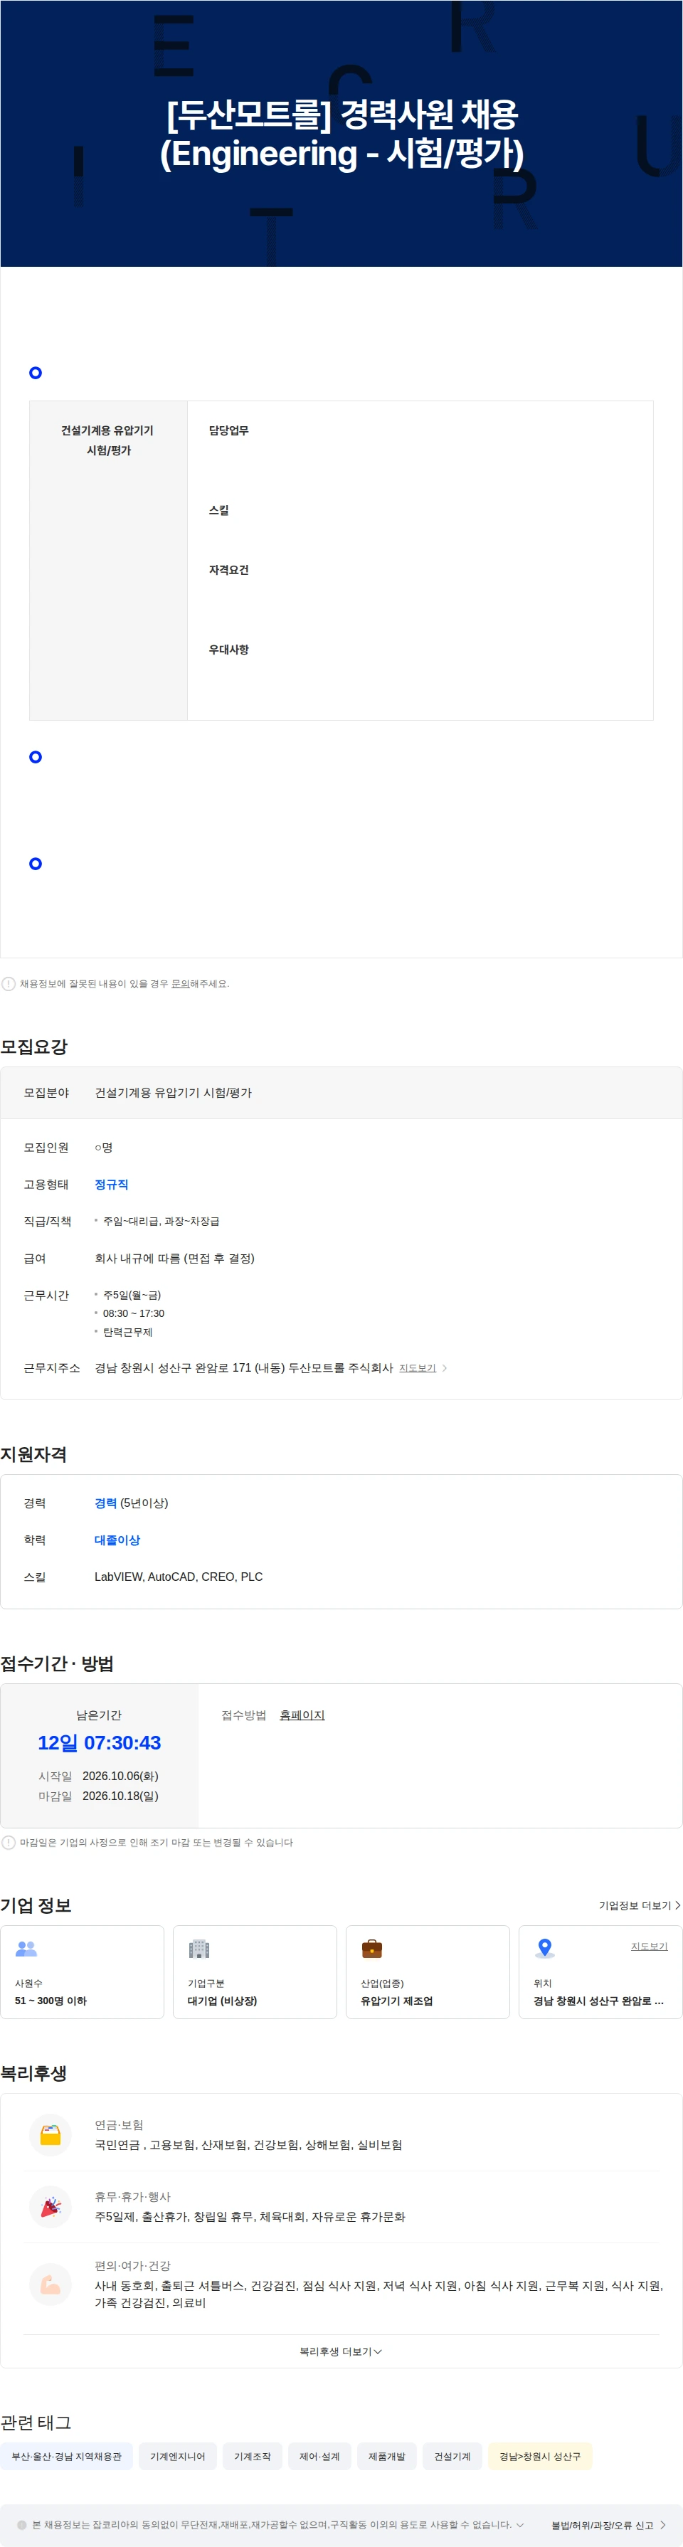Screen dimensions: 683x2547
Task: Select the 부산·울산·경남 지역채용관 tag
Action: (x=66, y=2456)
